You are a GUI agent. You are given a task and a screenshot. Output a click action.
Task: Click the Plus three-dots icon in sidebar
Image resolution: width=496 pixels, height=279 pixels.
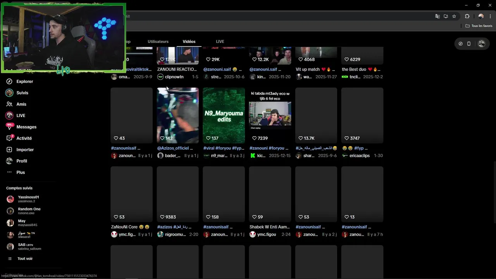coord(9,172)
